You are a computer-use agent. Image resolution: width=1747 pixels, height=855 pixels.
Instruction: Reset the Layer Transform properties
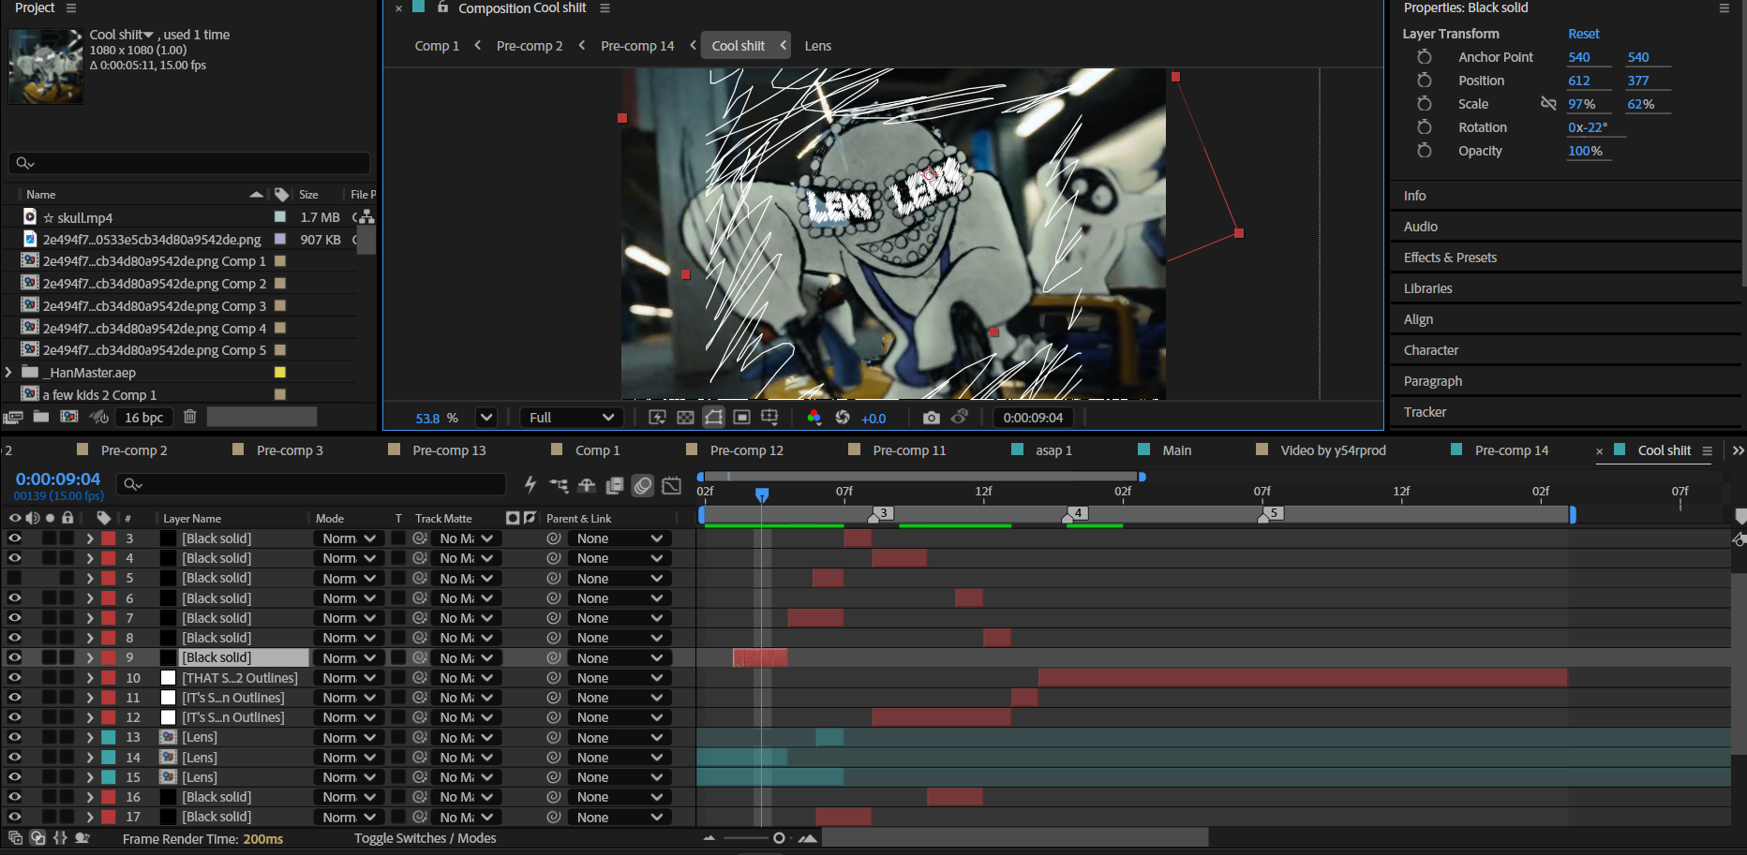[x=1583, y=34]
